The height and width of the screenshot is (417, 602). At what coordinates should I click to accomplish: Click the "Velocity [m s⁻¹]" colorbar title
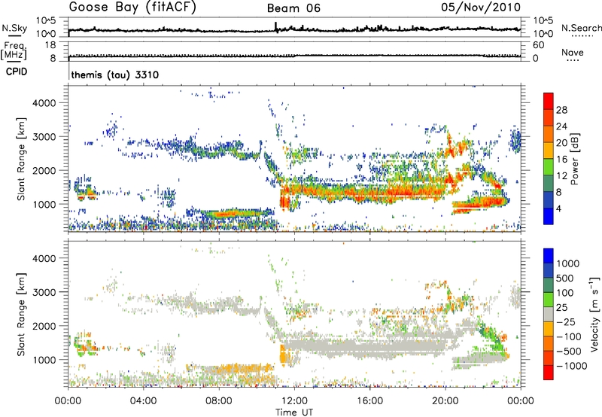click(594, 314)
